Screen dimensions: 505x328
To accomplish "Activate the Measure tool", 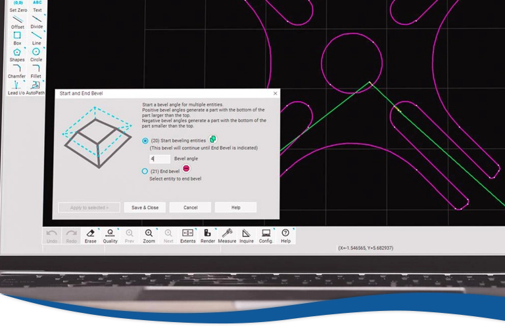I will [x=227, y=235].
